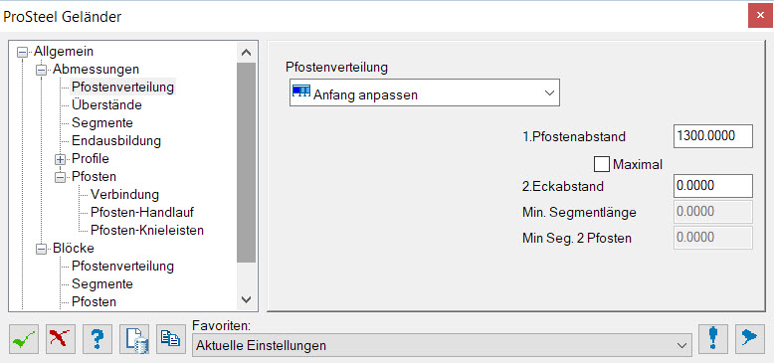Click the blue exclamation mark icon
The width and height of the screenshot is (774, 363).
tap(713, 339)
